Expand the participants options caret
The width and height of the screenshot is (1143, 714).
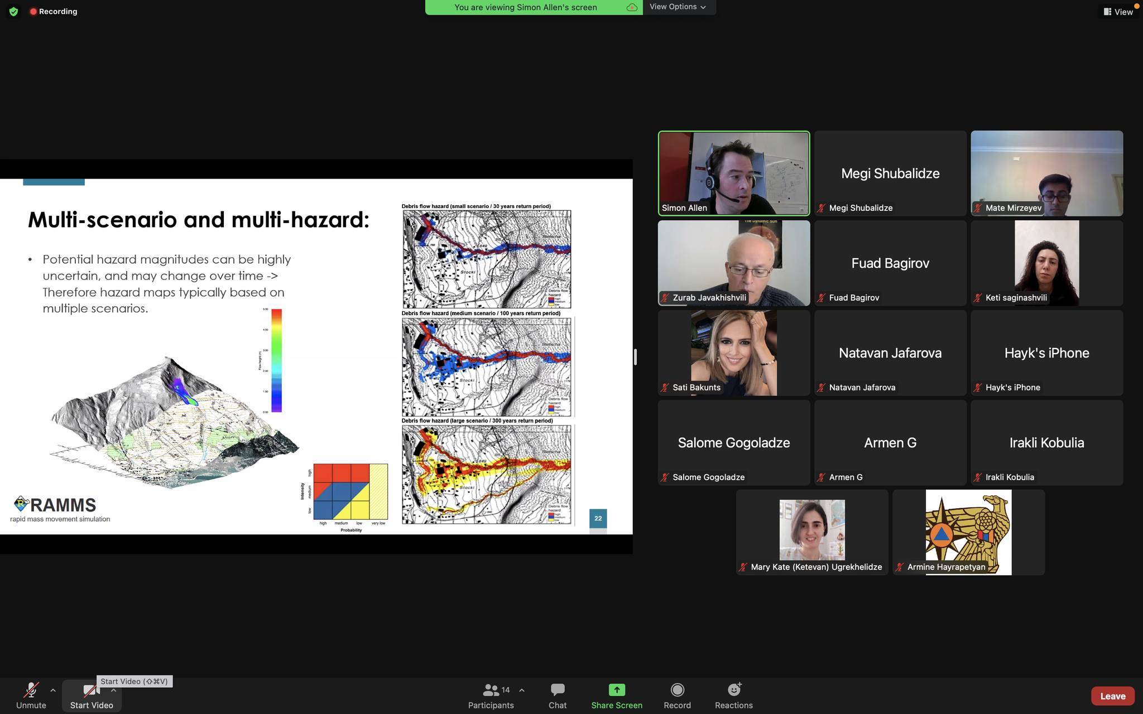pos(521,690)
